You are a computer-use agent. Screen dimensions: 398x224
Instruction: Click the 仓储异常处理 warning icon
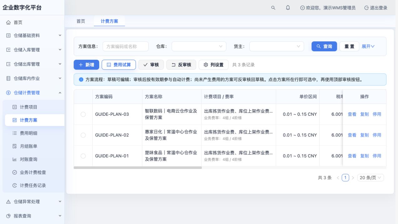pos(8,202)
